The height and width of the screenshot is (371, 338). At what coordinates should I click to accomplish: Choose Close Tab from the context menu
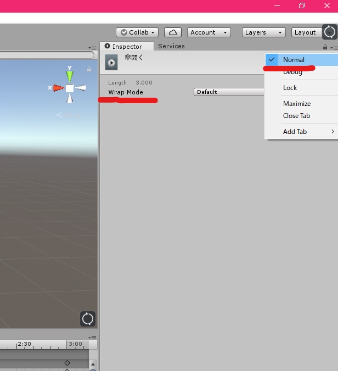(x=301, y=116)
